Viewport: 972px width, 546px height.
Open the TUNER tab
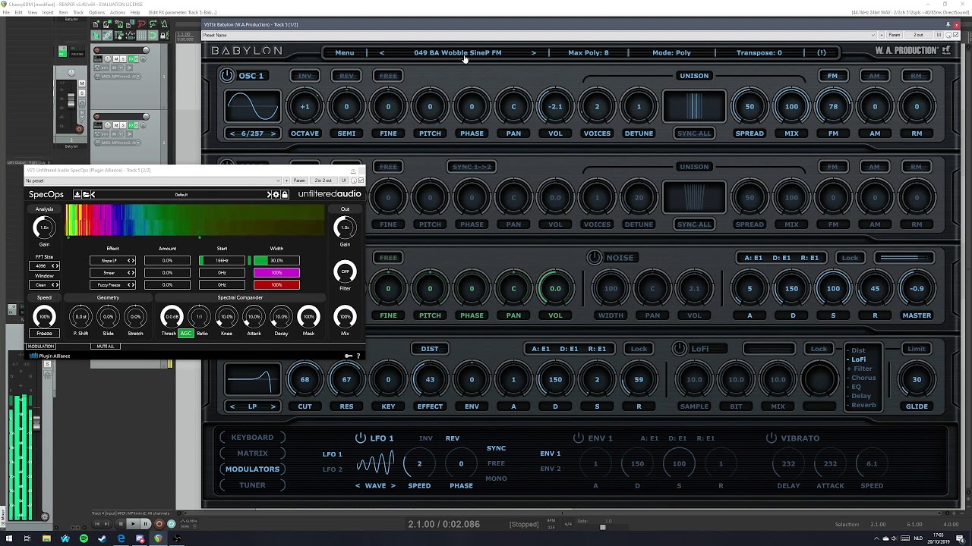(252, 485)
